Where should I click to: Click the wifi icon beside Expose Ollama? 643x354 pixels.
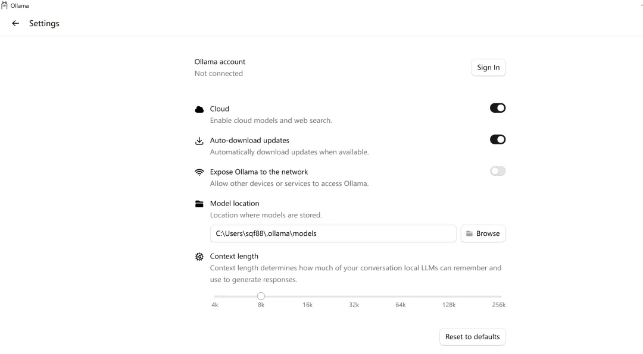tap(199, 172)
